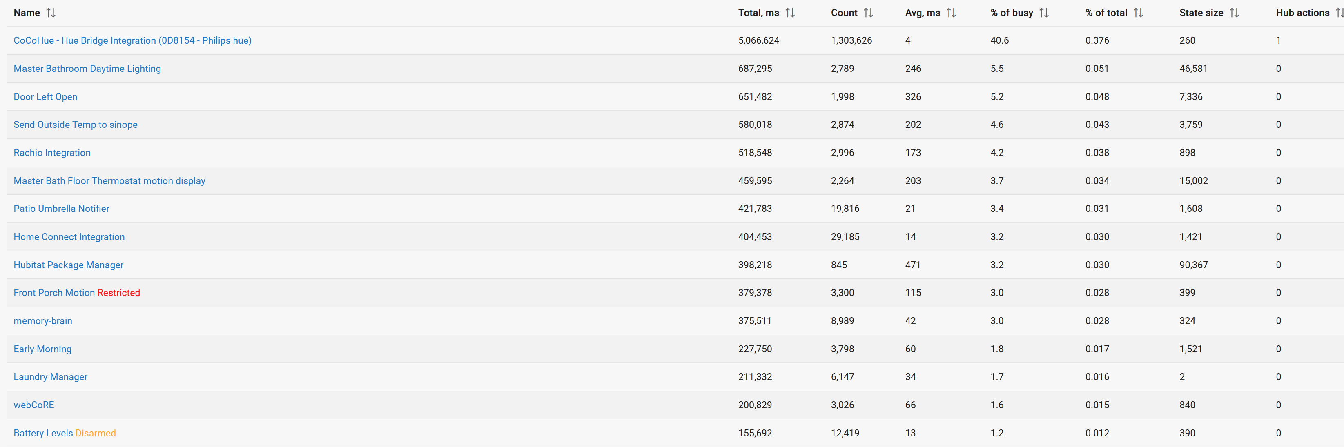Sort by % of busy arrows

click(1044, 13)
